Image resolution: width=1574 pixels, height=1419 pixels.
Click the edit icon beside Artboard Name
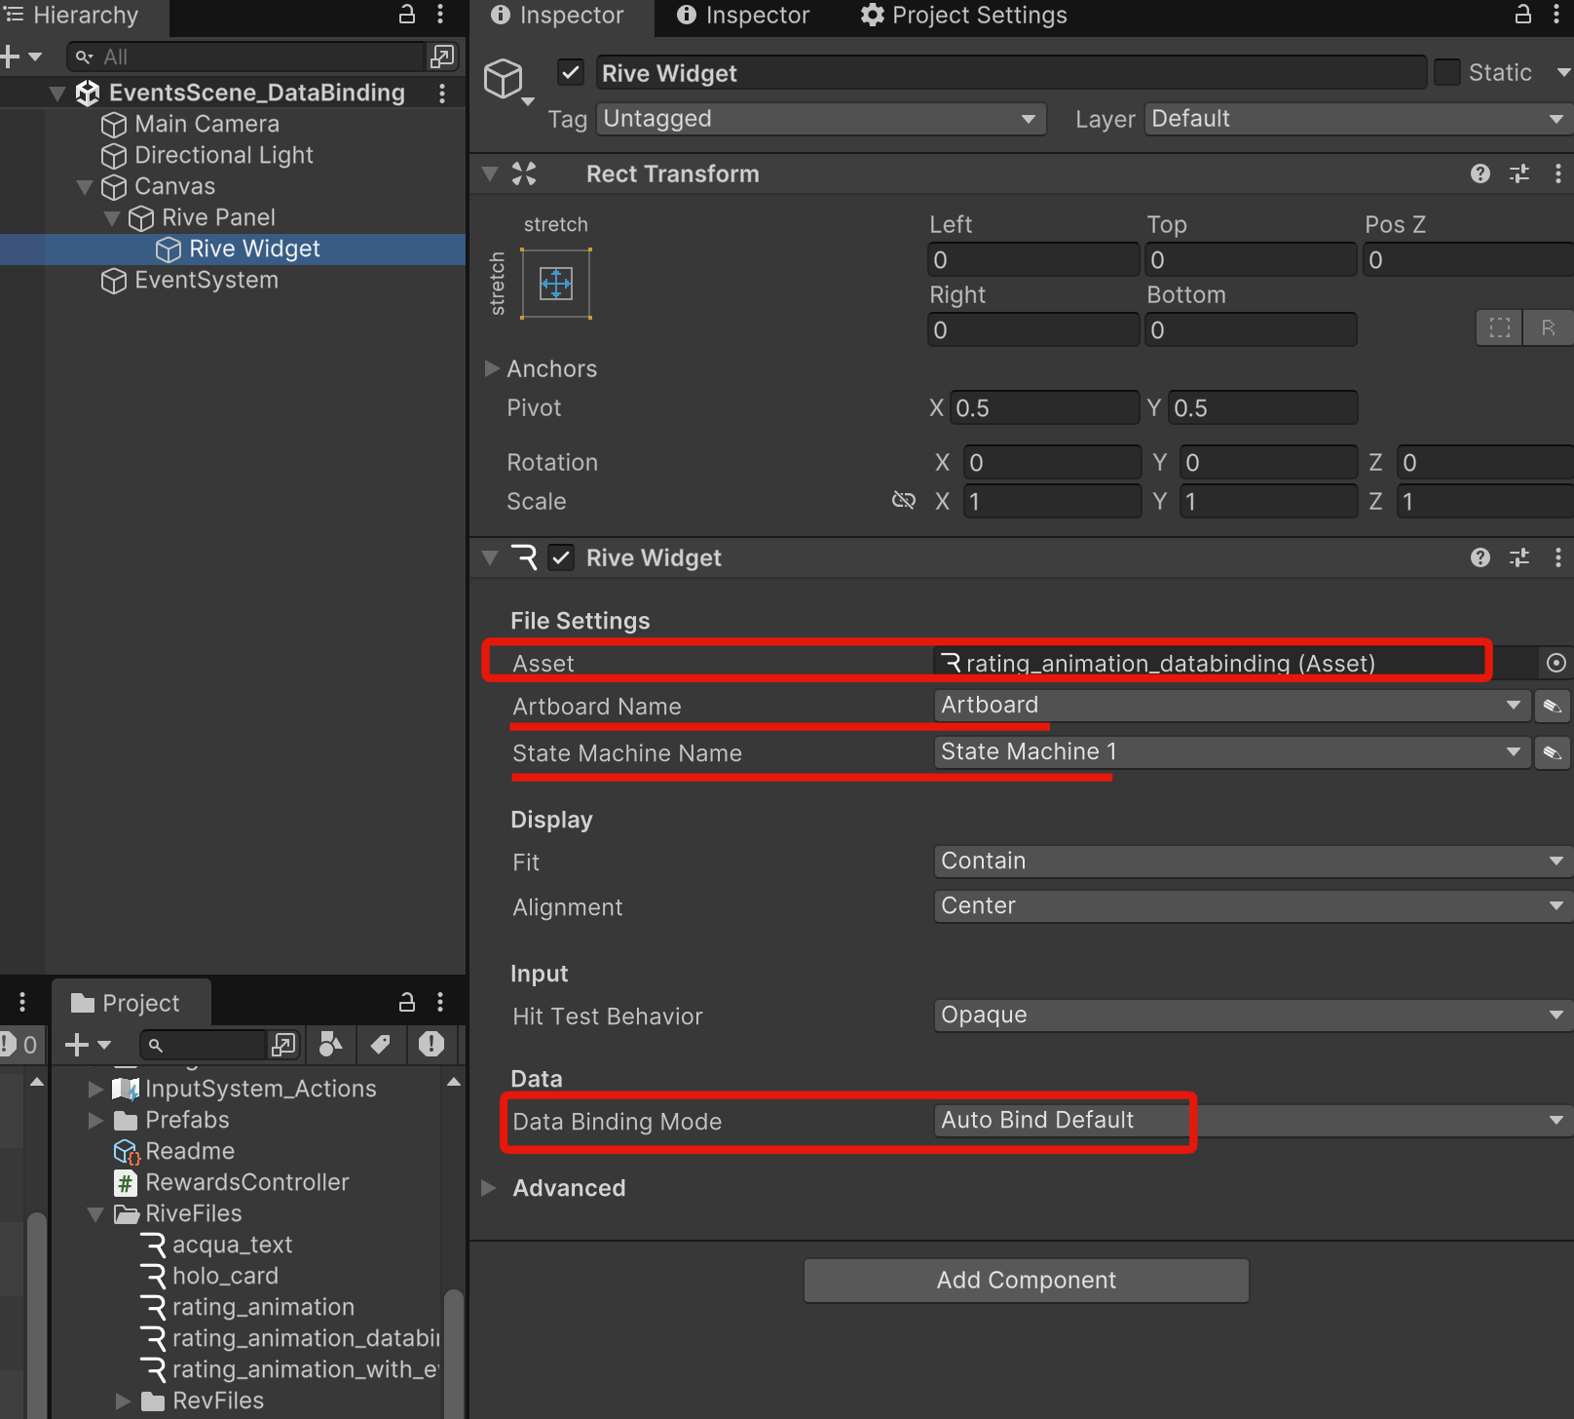[1553, 706]
